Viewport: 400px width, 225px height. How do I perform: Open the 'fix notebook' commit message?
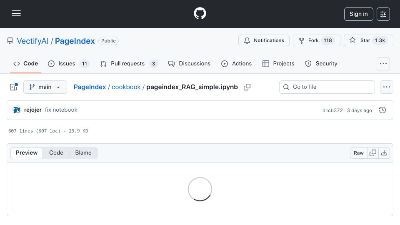point(61,110)
